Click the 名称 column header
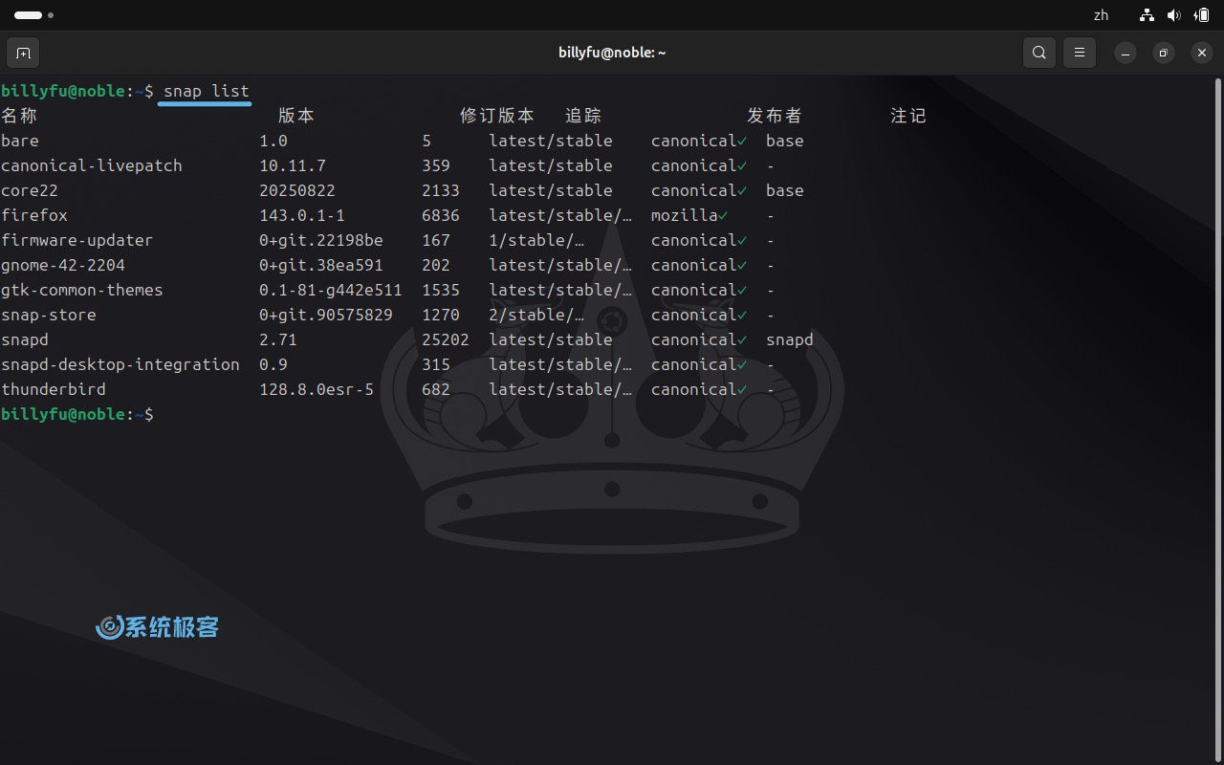The height and width of the screenshot is (765, 1224). click(19, 116)
